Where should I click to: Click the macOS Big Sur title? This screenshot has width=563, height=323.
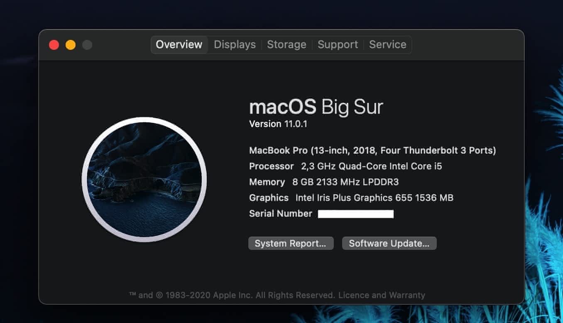316,107
